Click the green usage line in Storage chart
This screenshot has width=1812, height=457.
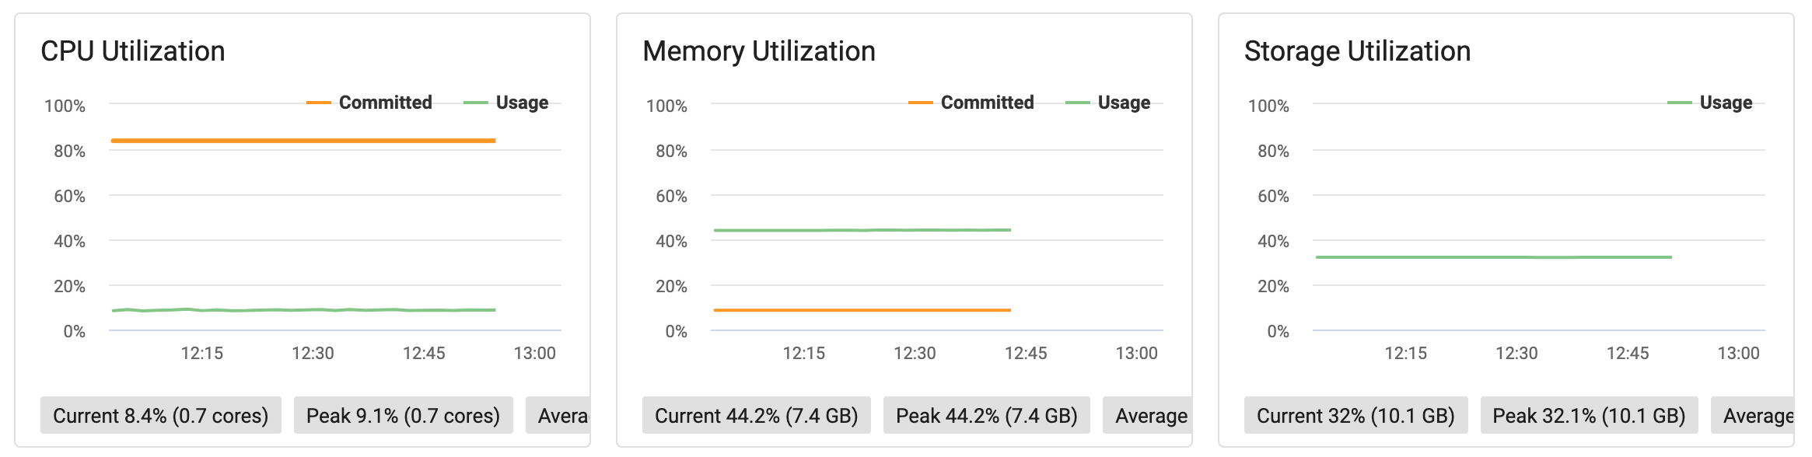click(1494, 257)
